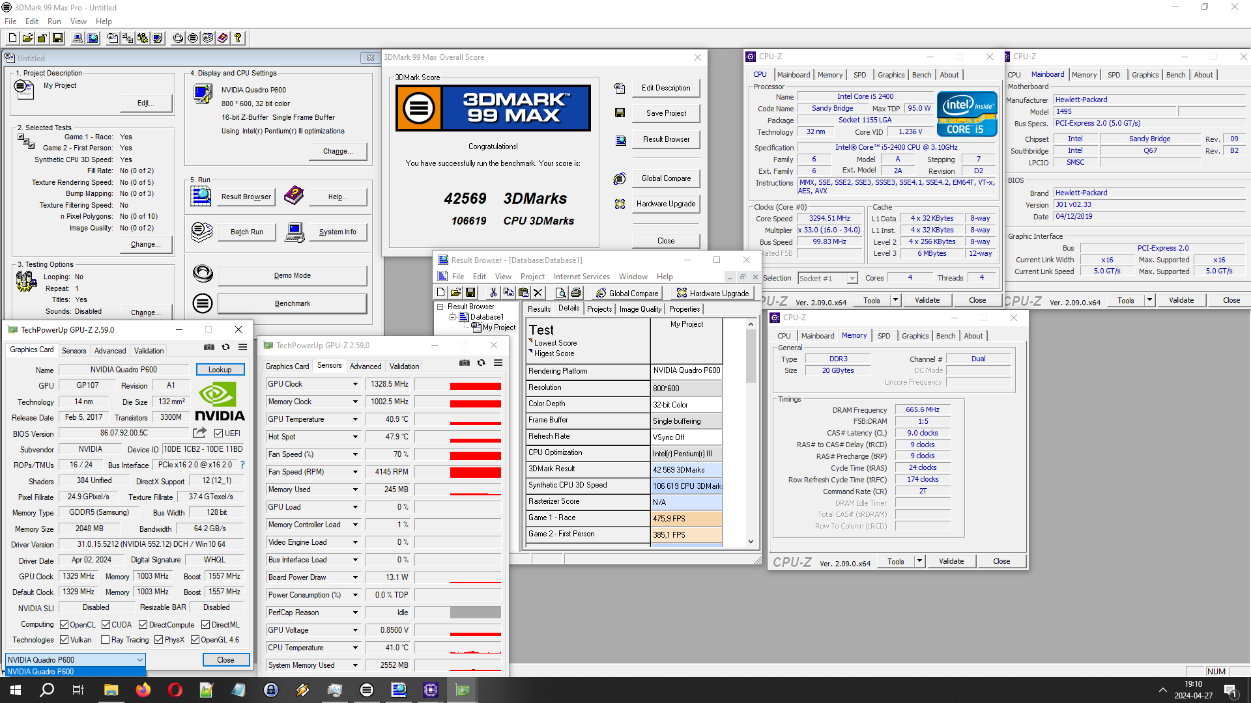Open the GPU Temperature sensor dropdown
1251x703 pixels.
[x=356, y=419]
